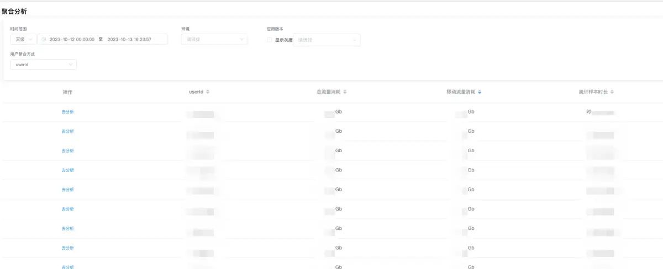Toggle the 显示灰度 checkbox
This screenshot has height=269, width=663.
(270, 40)
